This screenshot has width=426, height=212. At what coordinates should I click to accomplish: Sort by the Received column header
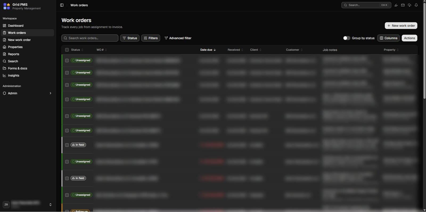[235, 50]
